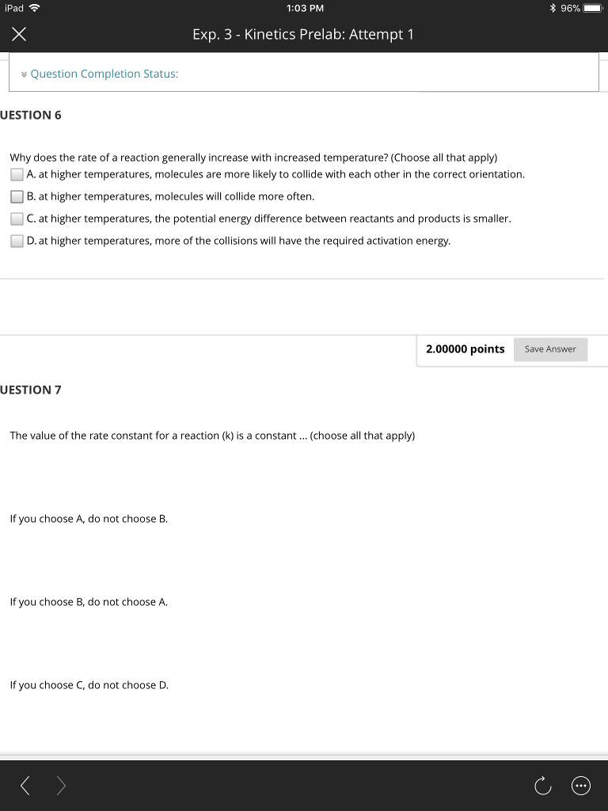Tick option D about required activation energy
The width and height of the screenshot is (608, 811).
[x=17, y=241]
